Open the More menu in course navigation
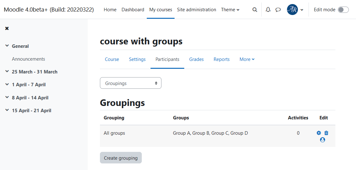Screen dimensions: 356x170 [247, 59]
